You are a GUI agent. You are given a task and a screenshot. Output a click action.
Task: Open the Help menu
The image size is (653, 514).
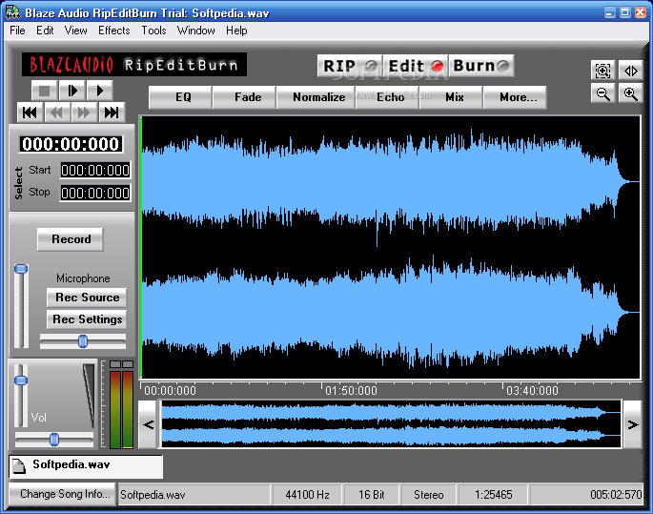(236, 31)
